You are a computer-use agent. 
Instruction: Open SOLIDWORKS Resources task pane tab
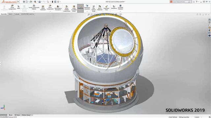[x=210, y=20]
